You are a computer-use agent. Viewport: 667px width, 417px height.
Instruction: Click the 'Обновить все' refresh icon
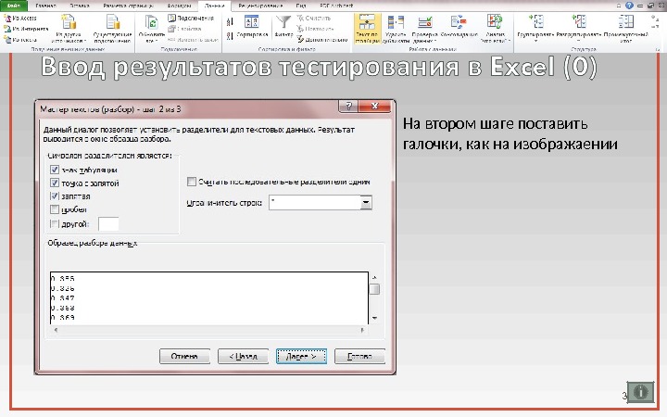[152, 22]
